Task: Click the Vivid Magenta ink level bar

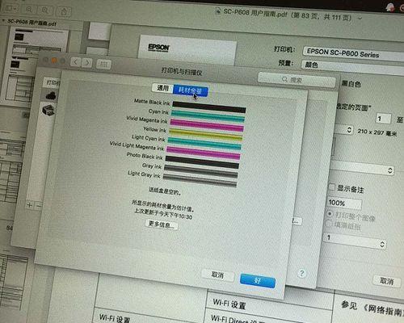Action: coord(207,125)
